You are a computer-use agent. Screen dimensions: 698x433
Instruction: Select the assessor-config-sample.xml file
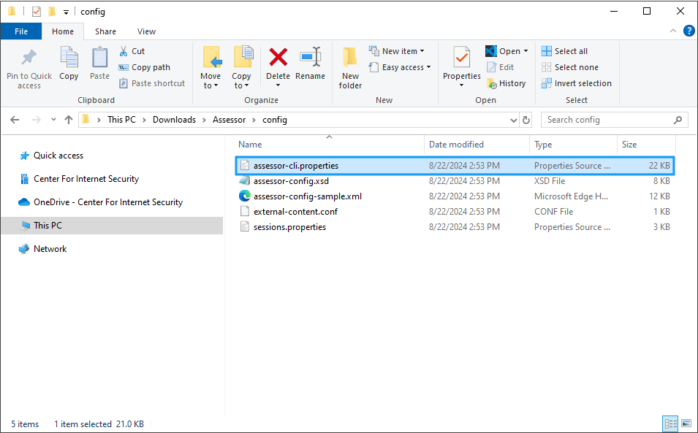307,196
